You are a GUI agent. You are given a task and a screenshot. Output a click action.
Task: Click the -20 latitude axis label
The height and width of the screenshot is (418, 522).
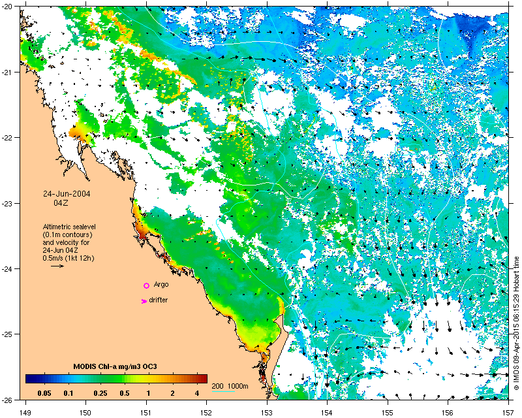pos(8,7)
